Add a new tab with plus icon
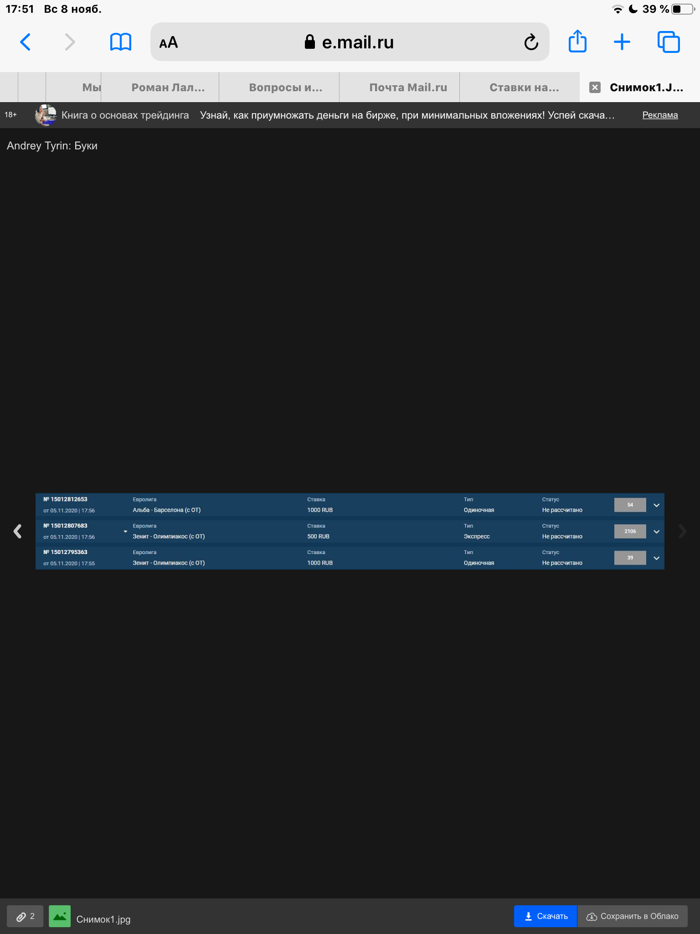The height and width of the screenshot is (934, 700). point(622,42)
